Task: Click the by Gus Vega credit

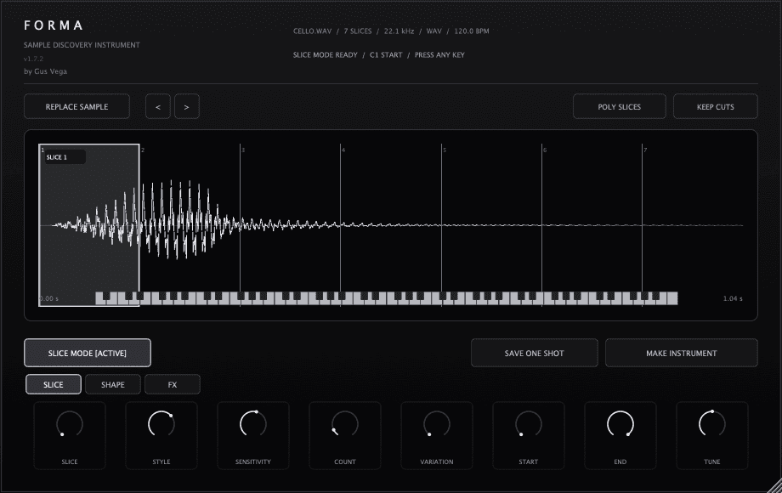Action: [45, 71]
